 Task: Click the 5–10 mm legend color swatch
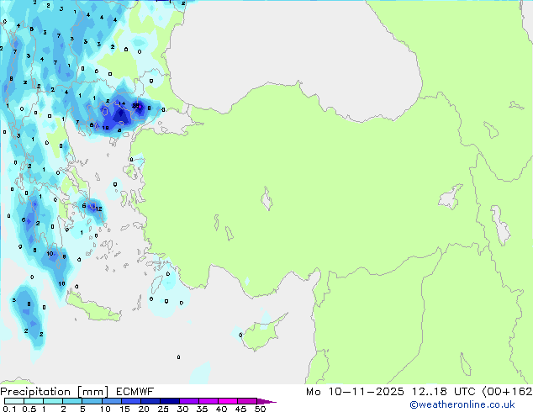92,401
